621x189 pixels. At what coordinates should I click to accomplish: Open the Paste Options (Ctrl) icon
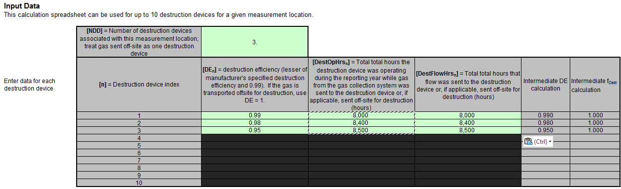(528, 142)
